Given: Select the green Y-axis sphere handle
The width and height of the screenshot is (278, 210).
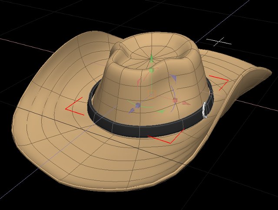Looking at the screenshot, I should 152,70.
